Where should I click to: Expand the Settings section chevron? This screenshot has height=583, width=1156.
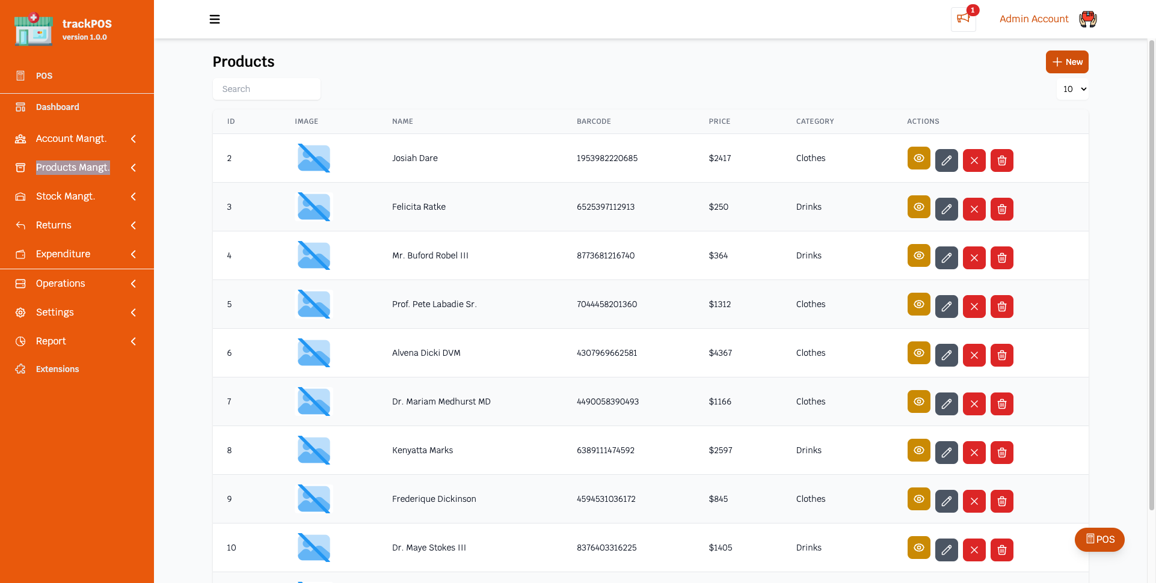(x=133, y=312)
